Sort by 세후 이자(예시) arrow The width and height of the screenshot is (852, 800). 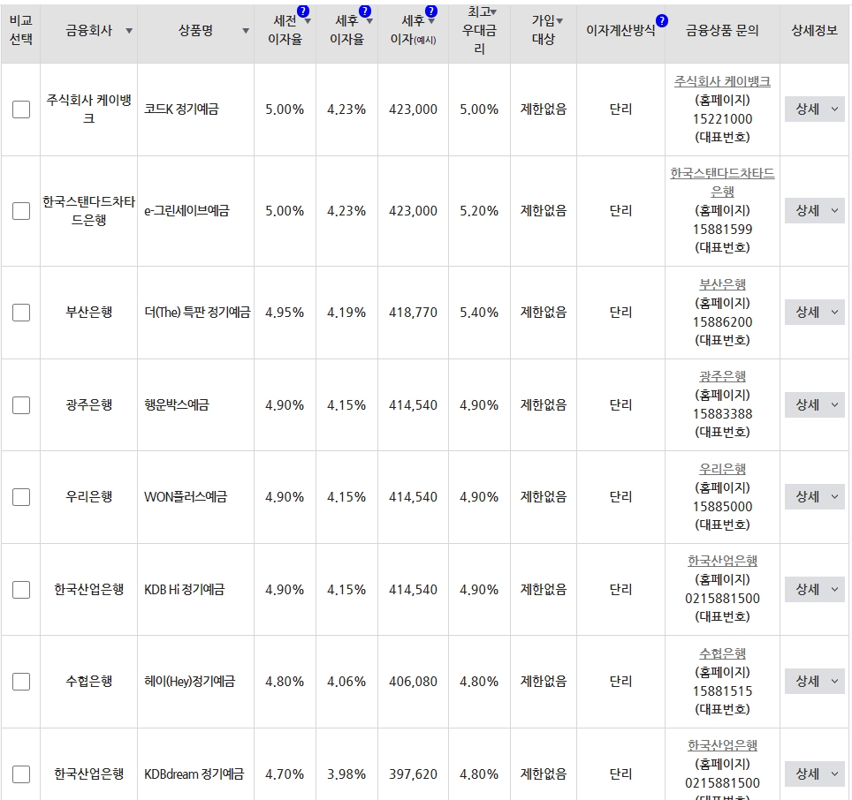pos(431,21)
